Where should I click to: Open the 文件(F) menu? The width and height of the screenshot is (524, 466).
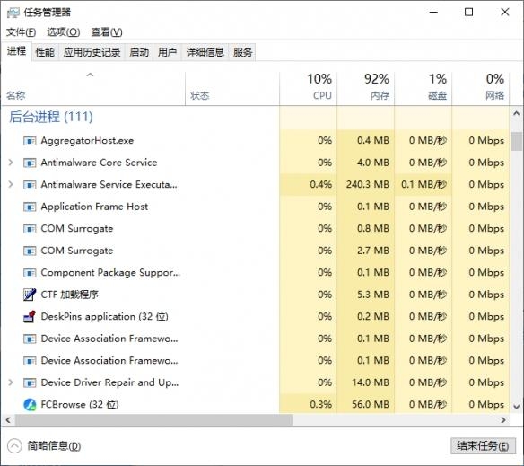[x=21, y=32]
